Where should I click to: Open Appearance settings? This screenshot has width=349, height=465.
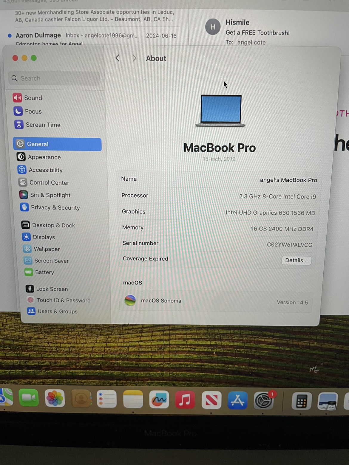pyautogui.click(x=39, y=157)
